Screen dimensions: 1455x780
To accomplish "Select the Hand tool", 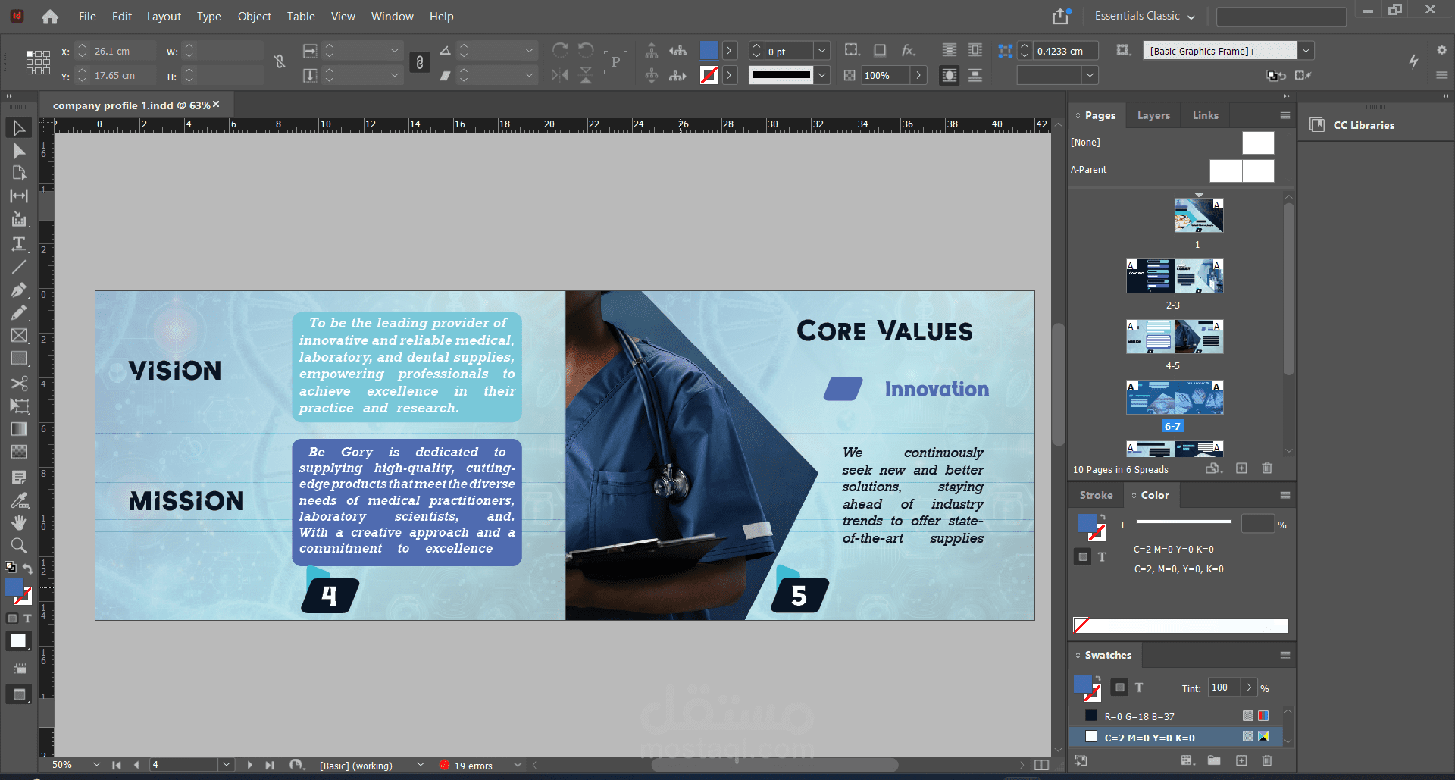I will click(19, 522).
